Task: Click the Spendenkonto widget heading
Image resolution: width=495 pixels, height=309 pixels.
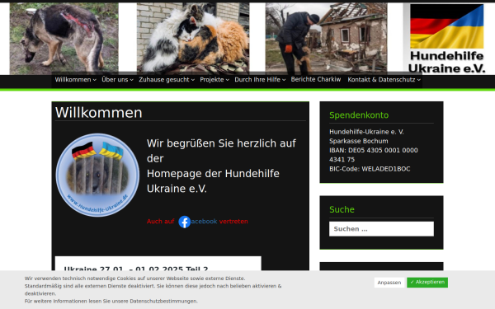Action: 359,115
